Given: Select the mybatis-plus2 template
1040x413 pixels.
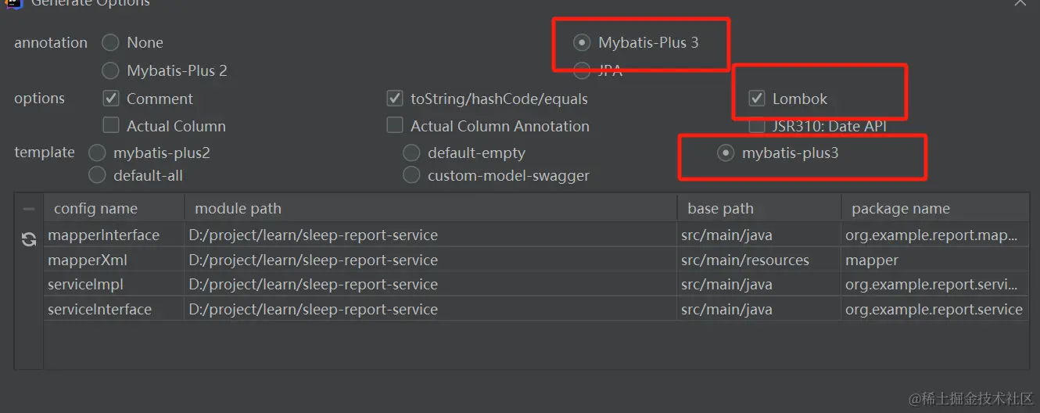Looking at the screenshot, I should pyautogui.click(x=97, y=153).
